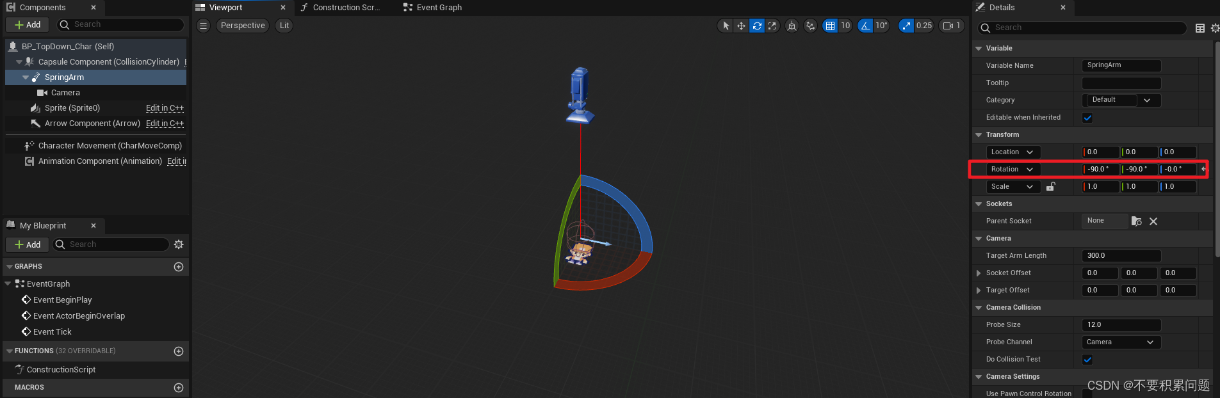This screenshot has width=1220, height=398.
Task: Switch to the Event Graph tab
Action: click(439, 8)
